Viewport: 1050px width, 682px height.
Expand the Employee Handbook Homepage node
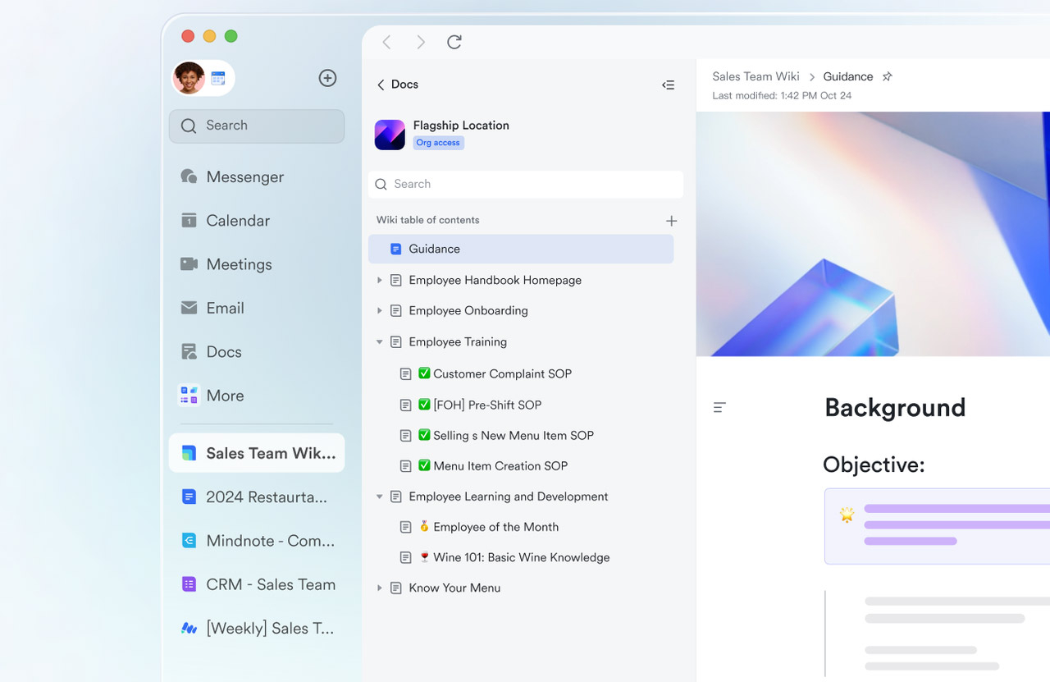pos(379,281)
